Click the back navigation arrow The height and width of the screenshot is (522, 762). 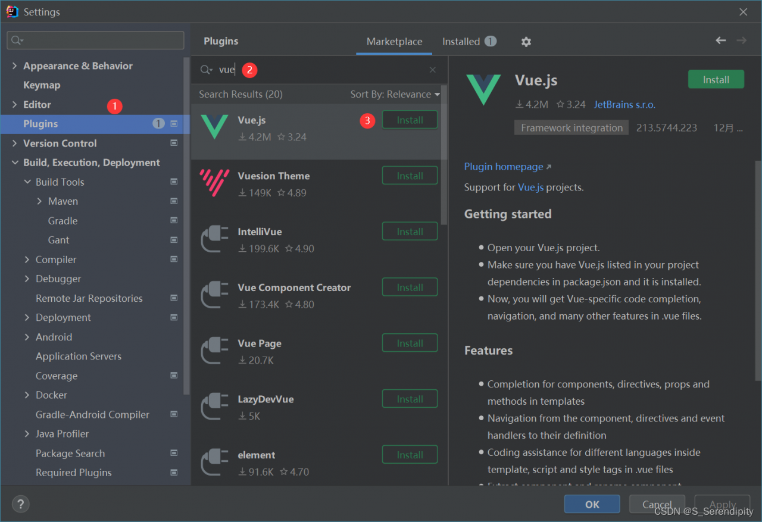721,40
